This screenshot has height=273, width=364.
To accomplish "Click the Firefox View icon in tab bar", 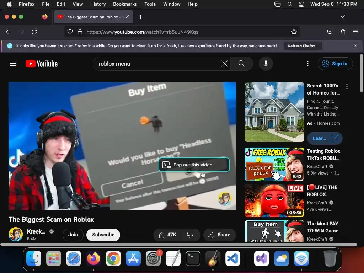I will [x=45, y=17].
